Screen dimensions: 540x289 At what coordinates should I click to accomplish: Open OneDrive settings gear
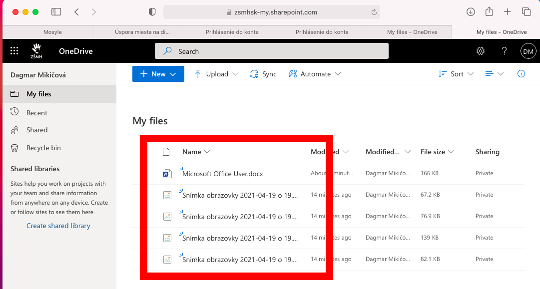coord(481,51)
